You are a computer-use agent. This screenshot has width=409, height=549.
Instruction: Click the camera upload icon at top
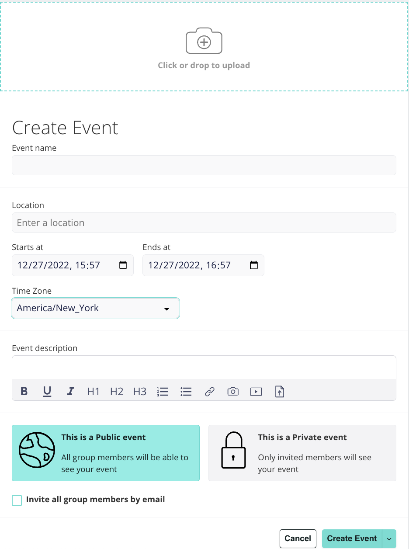[x=204, y=42]
